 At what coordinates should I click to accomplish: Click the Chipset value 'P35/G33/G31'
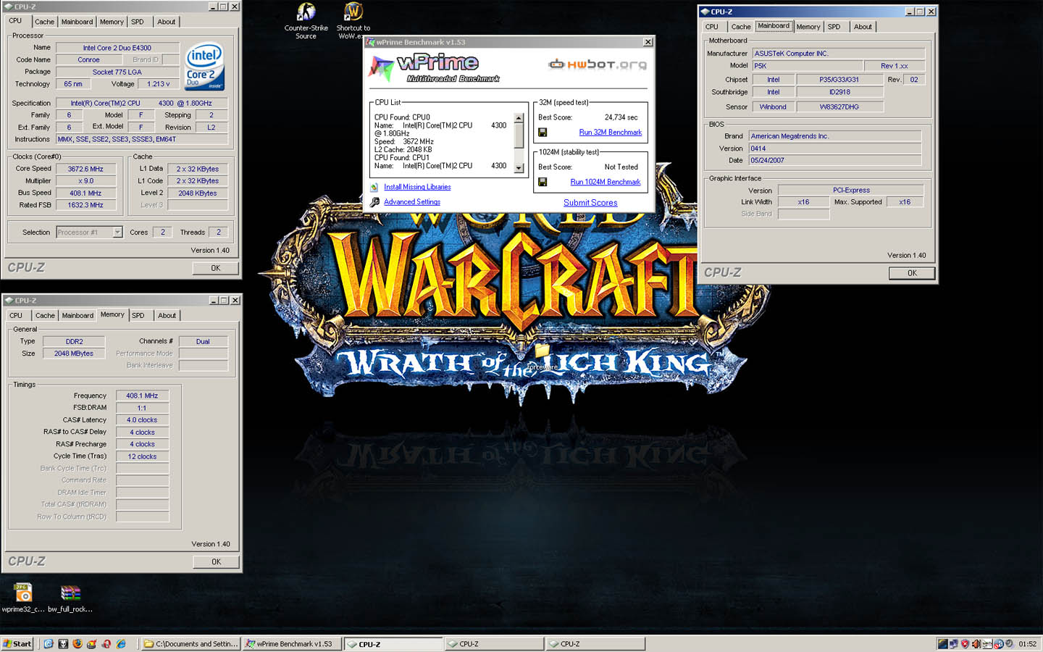click(839, 80)
